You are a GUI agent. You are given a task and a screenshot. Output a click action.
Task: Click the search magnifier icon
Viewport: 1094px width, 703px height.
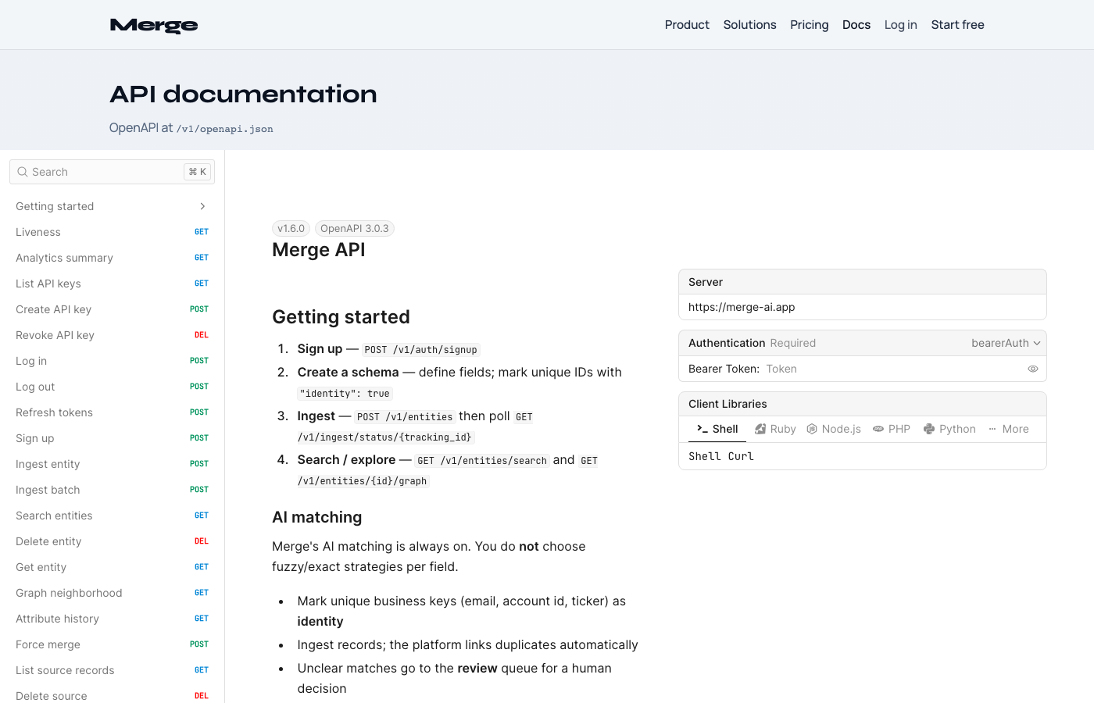click(23, 172)
